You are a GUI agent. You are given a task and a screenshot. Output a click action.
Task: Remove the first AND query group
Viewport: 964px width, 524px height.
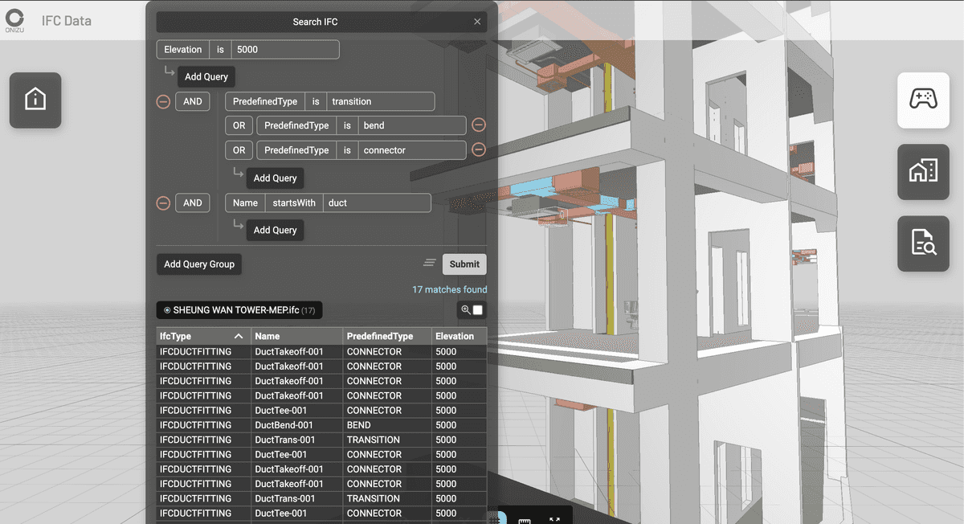point(163,102)
